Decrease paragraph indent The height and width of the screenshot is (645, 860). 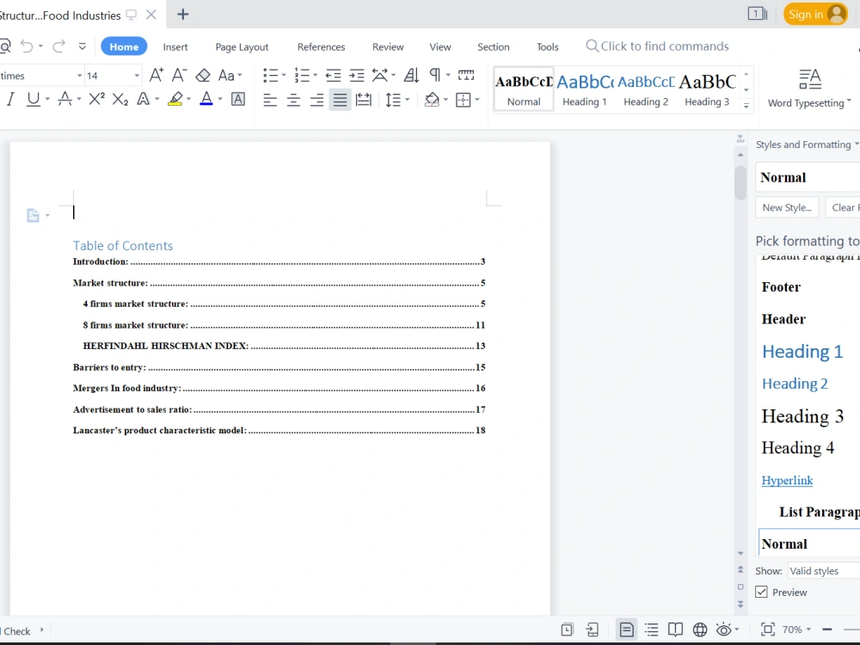(x=333, y=75)
